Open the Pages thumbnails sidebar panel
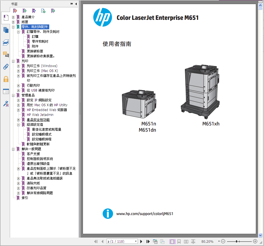The height and width of the screenshot is (246, 264). pyautogui.click(x=6, y=30)
